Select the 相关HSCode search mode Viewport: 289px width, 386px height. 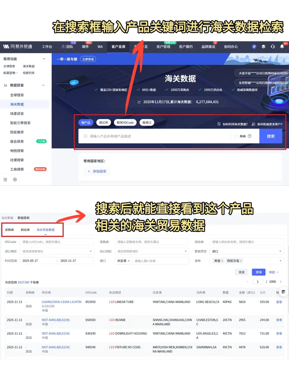(x=125, y=123)
